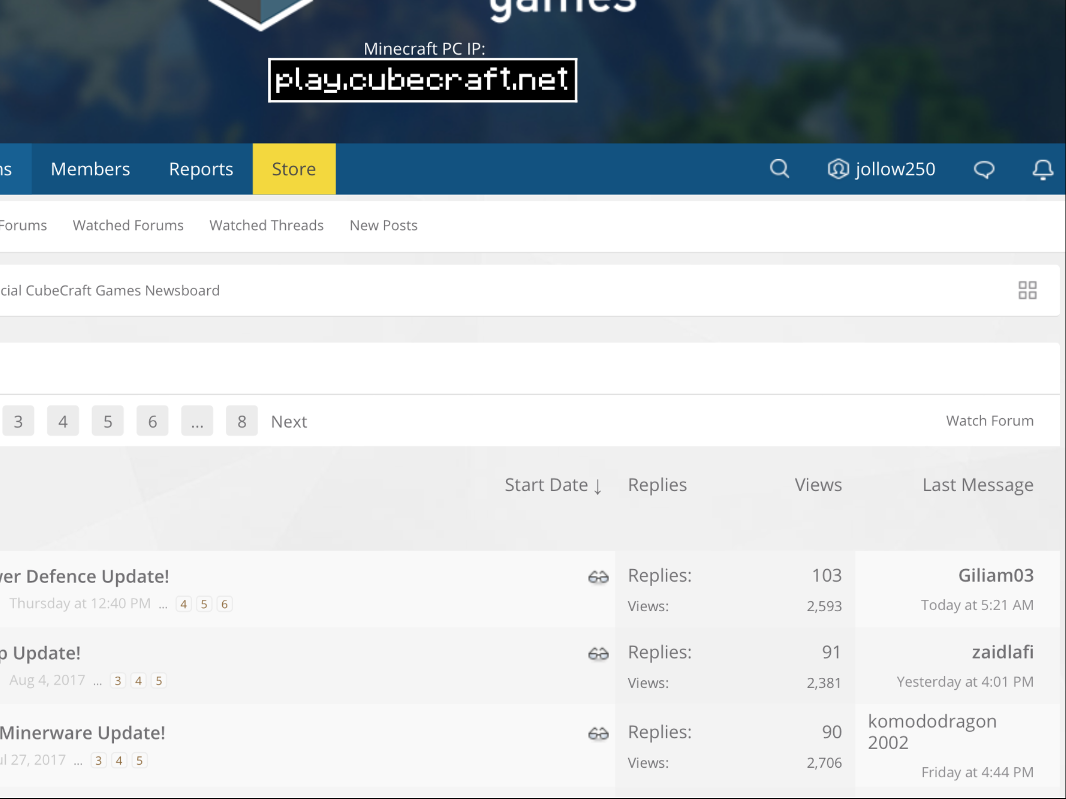The height and width of the screenshot is (799, 1066).
Task: Open thread started Aug 4, 2017
Action: click(x=40, y=653)
